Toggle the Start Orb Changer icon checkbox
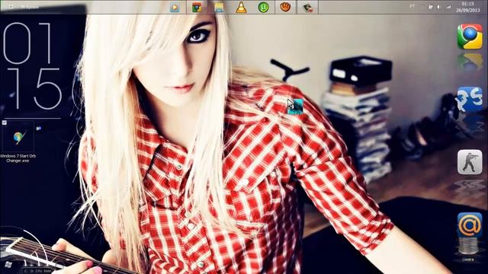The image size is (488, 274). (x=5, y=123)
